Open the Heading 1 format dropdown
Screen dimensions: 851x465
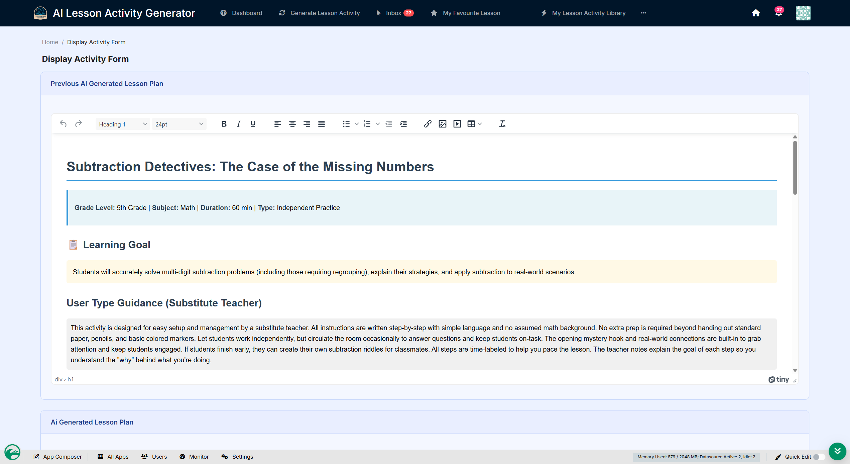coord(122,124)
